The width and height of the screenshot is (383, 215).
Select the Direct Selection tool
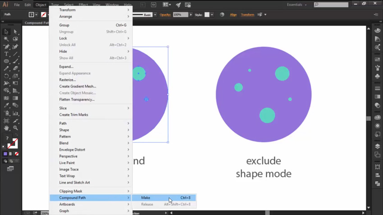pos(15,31)
